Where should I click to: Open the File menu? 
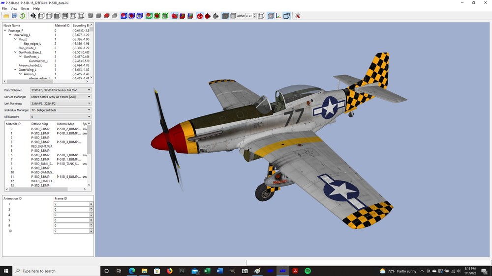pyautogui.click(x=4, y=8)
